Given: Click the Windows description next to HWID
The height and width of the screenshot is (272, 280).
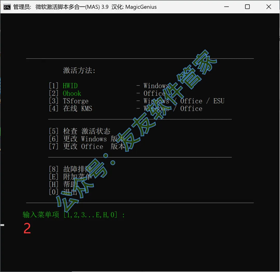Looking at the screenshot, I should (156, 86).
